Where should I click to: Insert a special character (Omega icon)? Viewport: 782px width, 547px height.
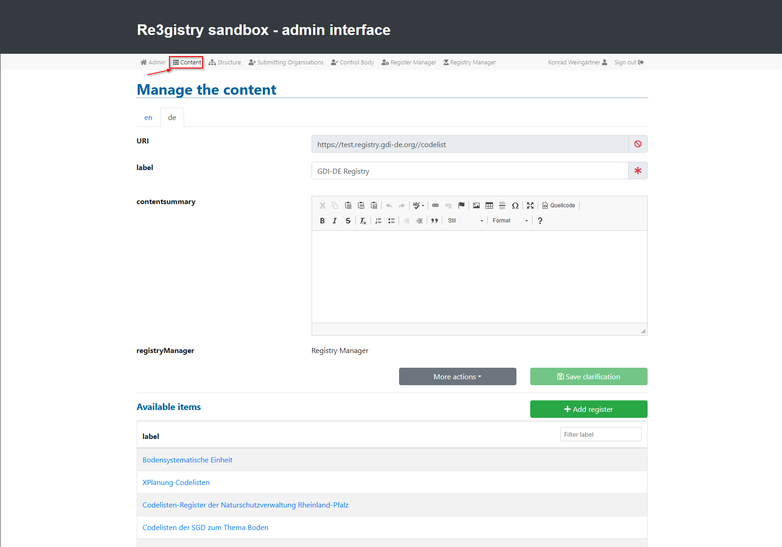515,205
